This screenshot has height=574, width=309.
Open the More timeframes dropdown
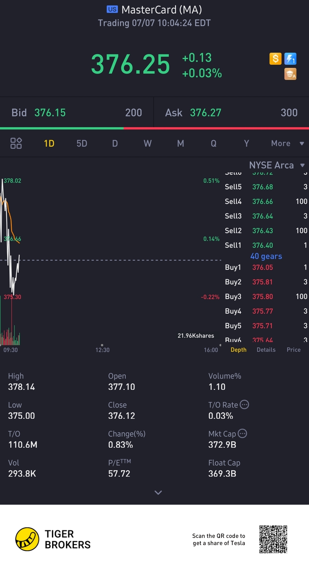(287, 143)
